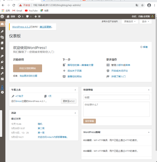Click 自定义您的网站 customize button
This screenshot has width=157, height=162.
point(28,68)
